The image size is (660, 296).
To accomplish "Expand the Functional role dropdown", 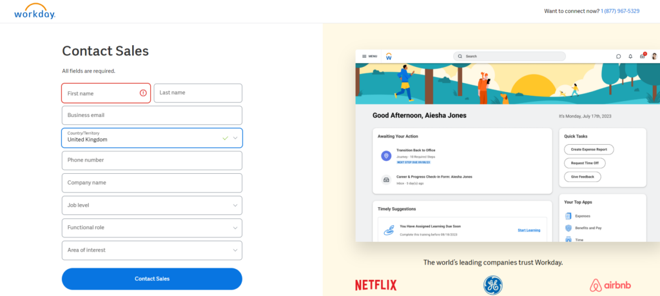I will pyautogui.click(x=152, y=227).
